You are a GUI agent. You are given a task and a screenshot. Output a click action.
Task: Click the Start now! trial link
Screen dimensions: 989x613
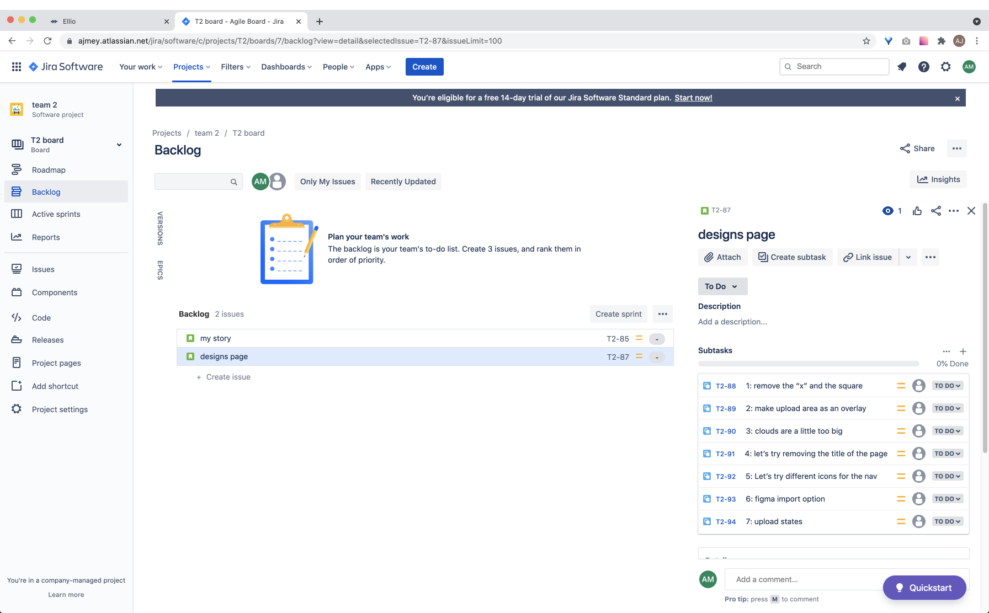[x=693, y=98]
